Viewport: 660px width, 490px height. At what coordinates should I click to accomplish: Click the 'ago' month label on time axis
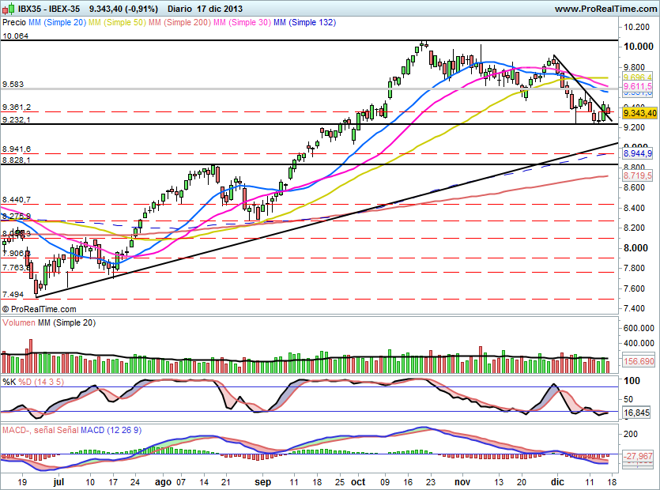point(163,482)
